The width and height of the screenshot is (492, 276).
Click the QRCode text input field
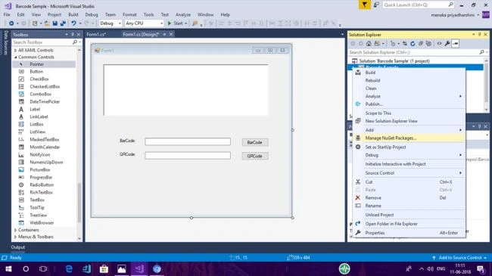[x=188, y=155]
